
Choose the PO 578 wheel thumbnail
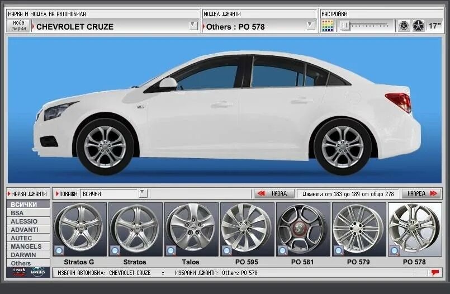click(415, 229)
